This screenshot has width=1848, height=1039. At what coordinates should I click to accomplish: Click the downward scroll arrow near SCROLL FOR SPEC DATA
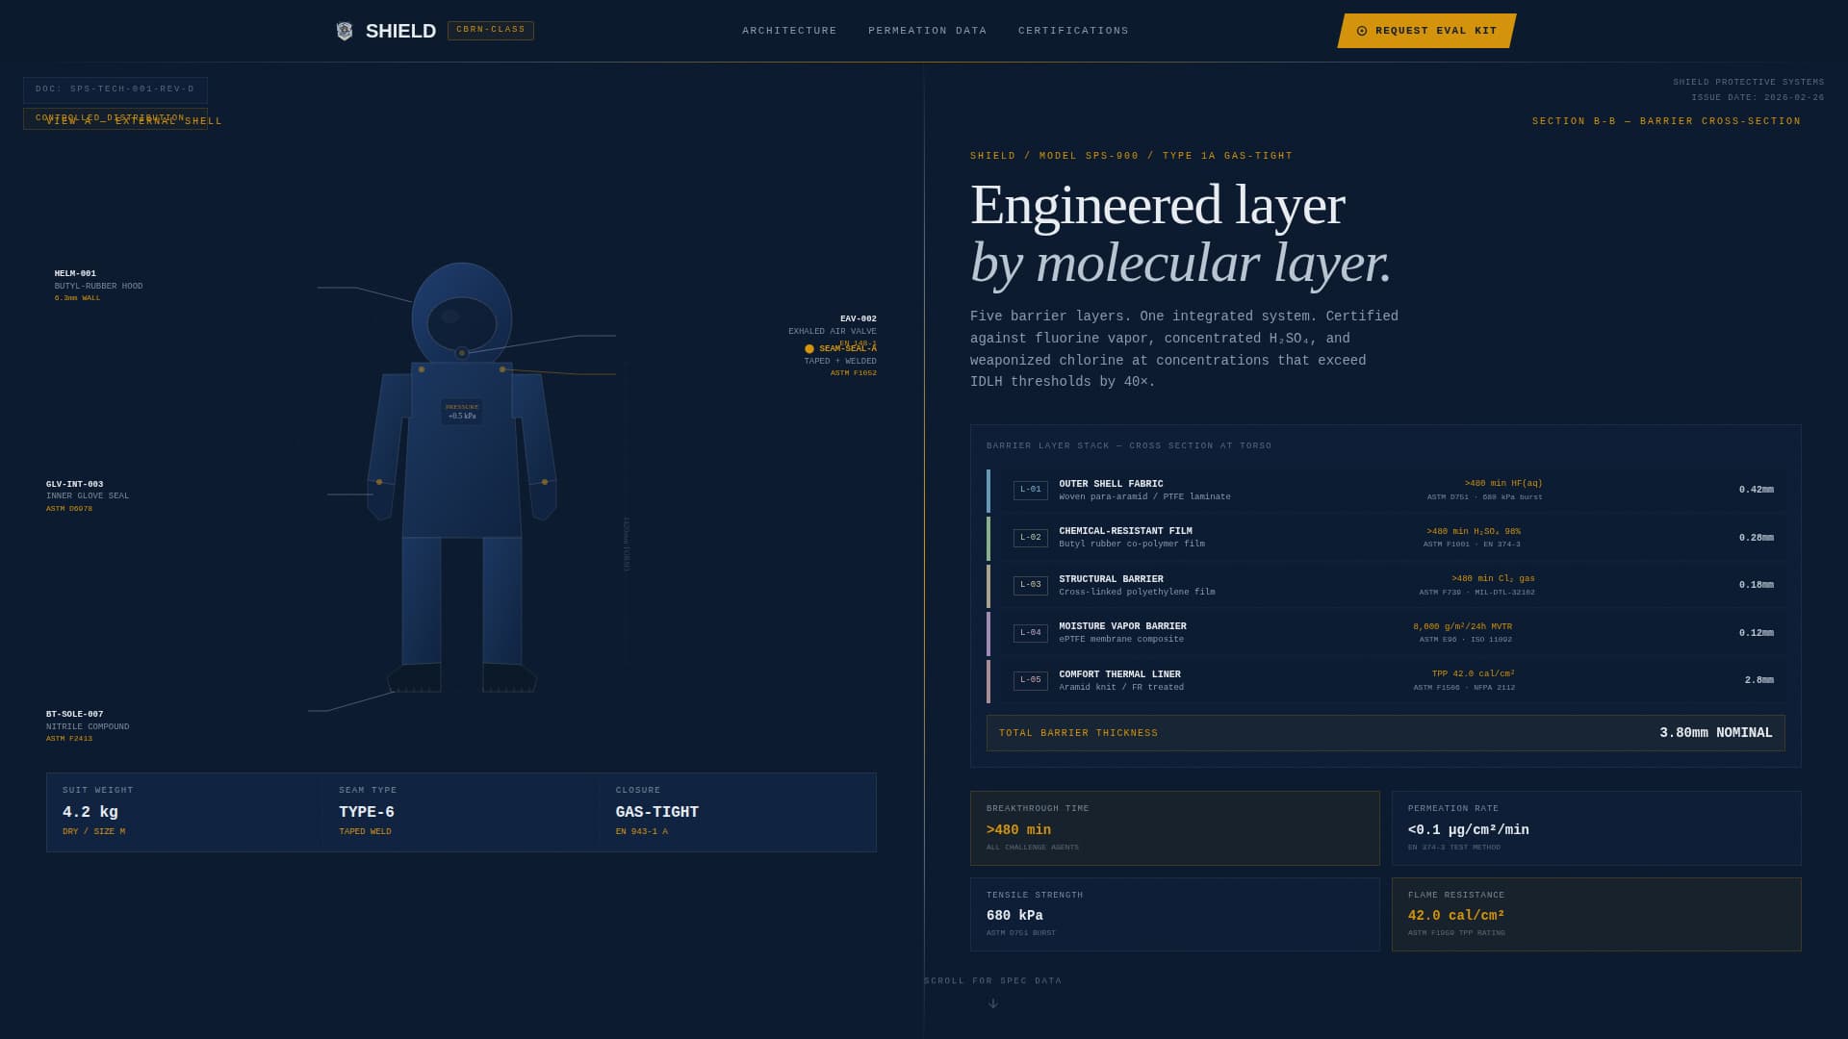click(x=992, y=1002)
